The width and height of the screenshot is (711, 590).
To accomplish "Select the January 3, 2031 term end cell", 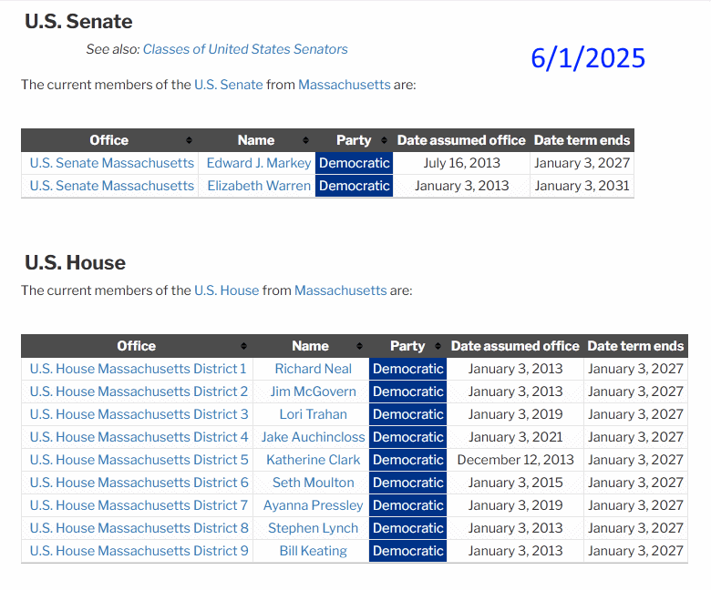I will point(582,186).
